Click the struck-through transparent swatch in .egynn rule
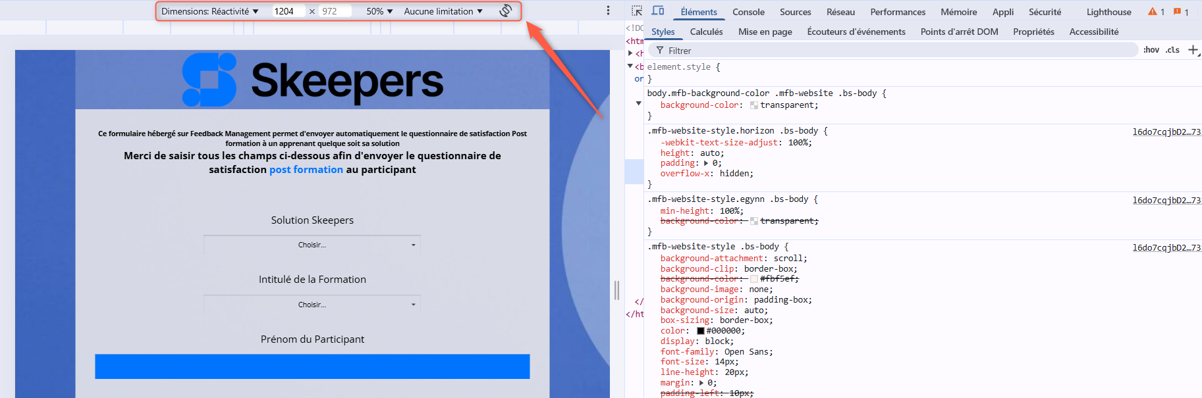This screenshot has width=1202, height=398. coord(754,221)
